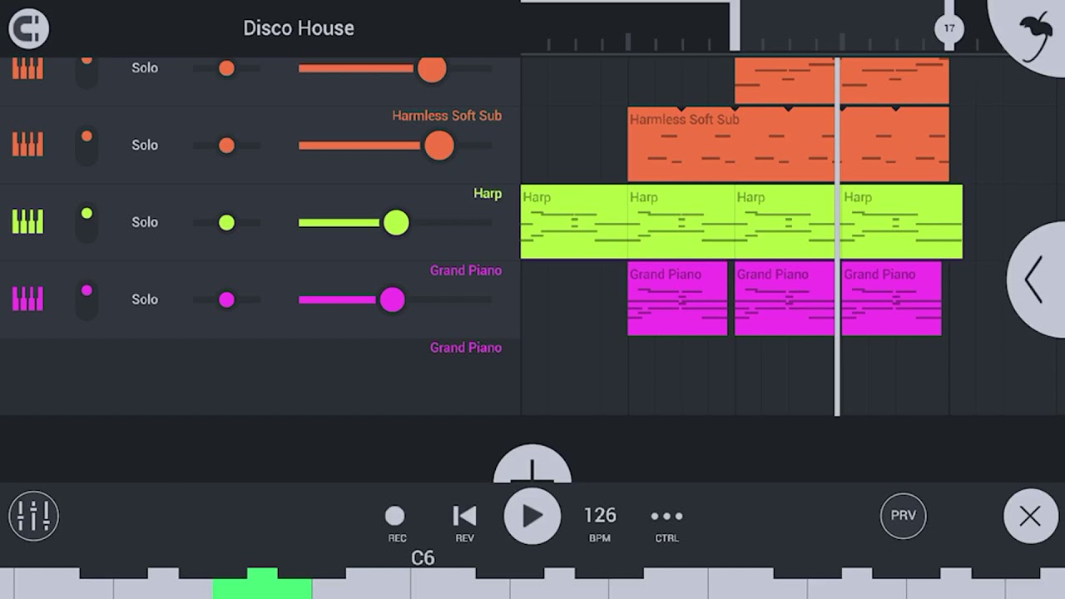The image size is (1065, 599).
Task: Click the Disco House project title
Action: coord(299,27)
